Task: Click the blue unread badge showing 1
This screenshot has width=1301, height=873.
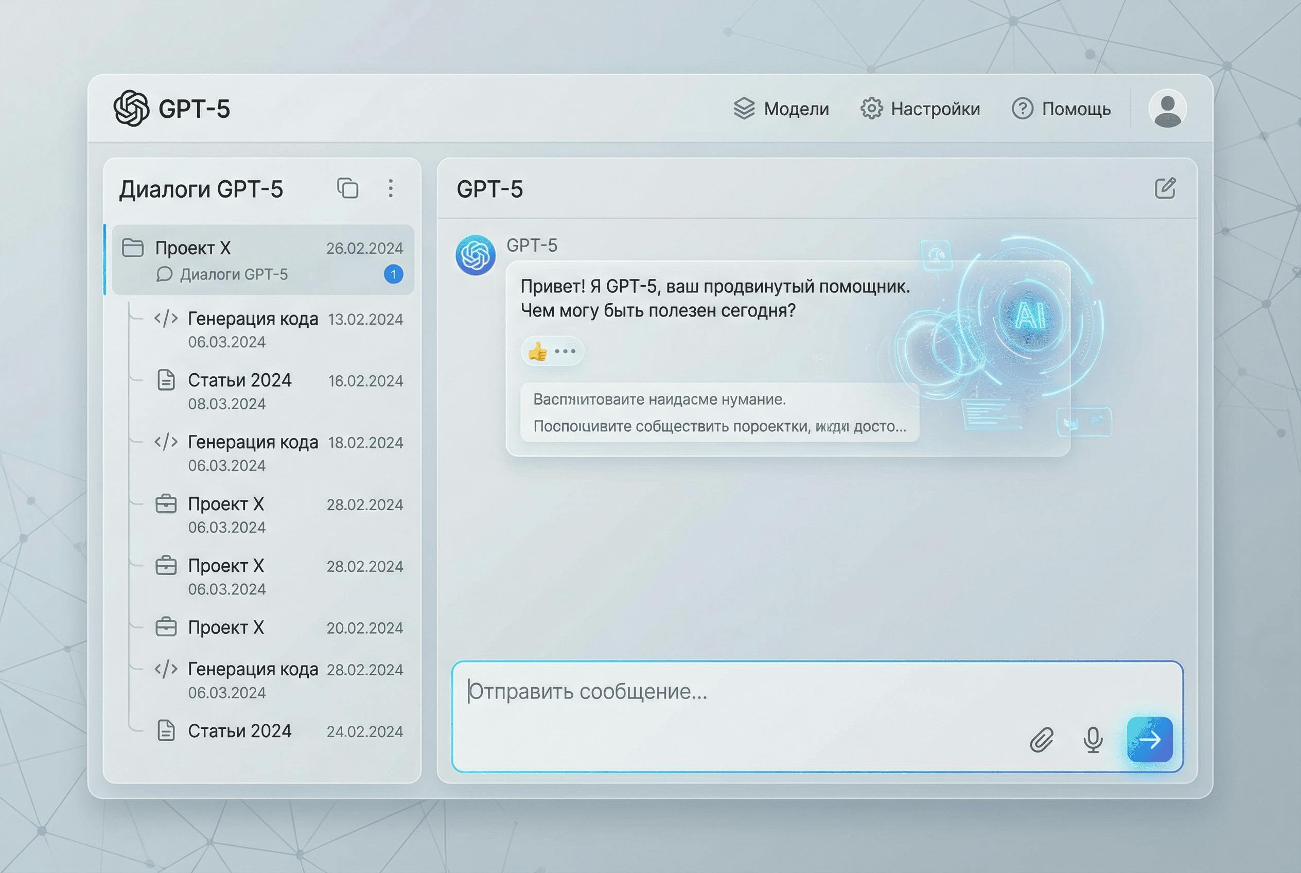Action: coord(394,274)
